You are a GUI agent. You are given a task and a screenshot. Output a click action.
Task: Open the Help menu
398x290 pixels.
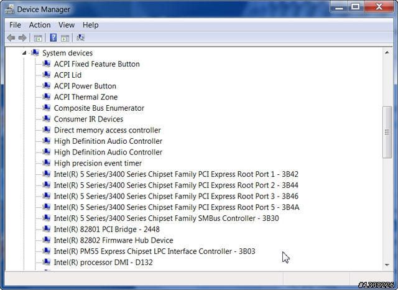click(90, 25)
